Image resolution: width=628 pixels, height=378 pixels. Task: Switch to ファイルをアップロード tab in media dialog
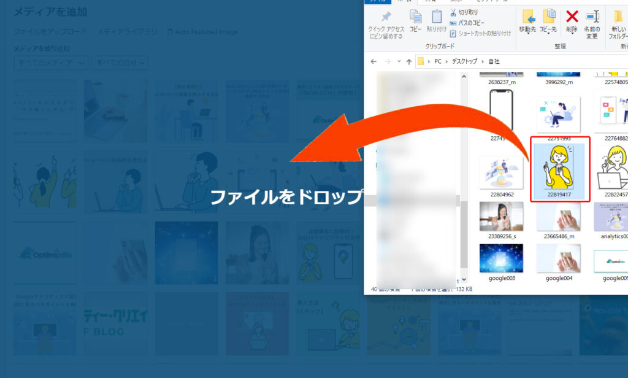pyautogui.click(x=50, y=32)
